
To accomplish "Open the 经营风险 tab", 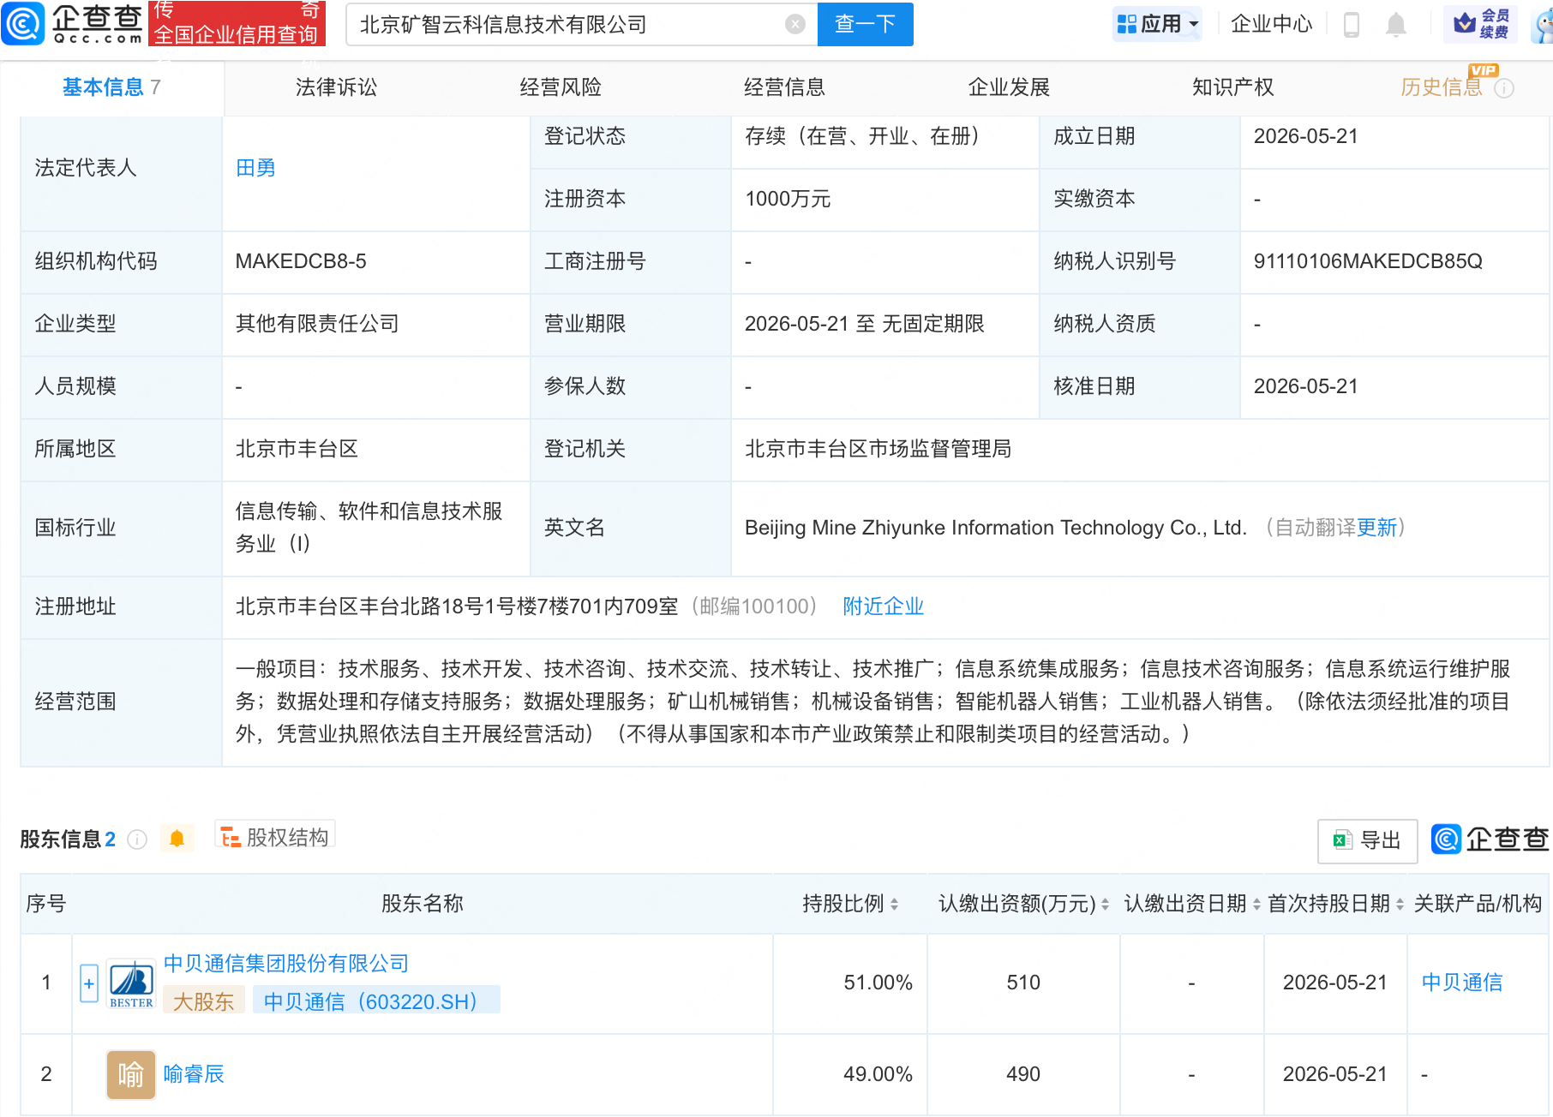I will 561,87.
